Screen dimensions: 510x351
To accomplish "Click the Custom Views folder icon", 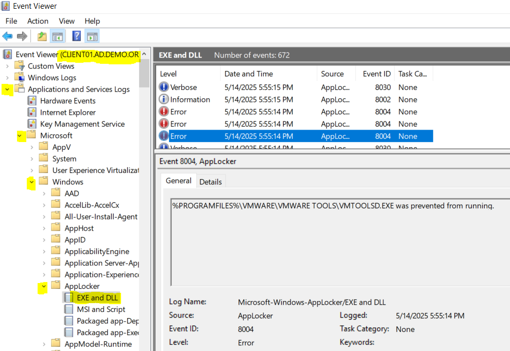I will [x=20, y=66].
